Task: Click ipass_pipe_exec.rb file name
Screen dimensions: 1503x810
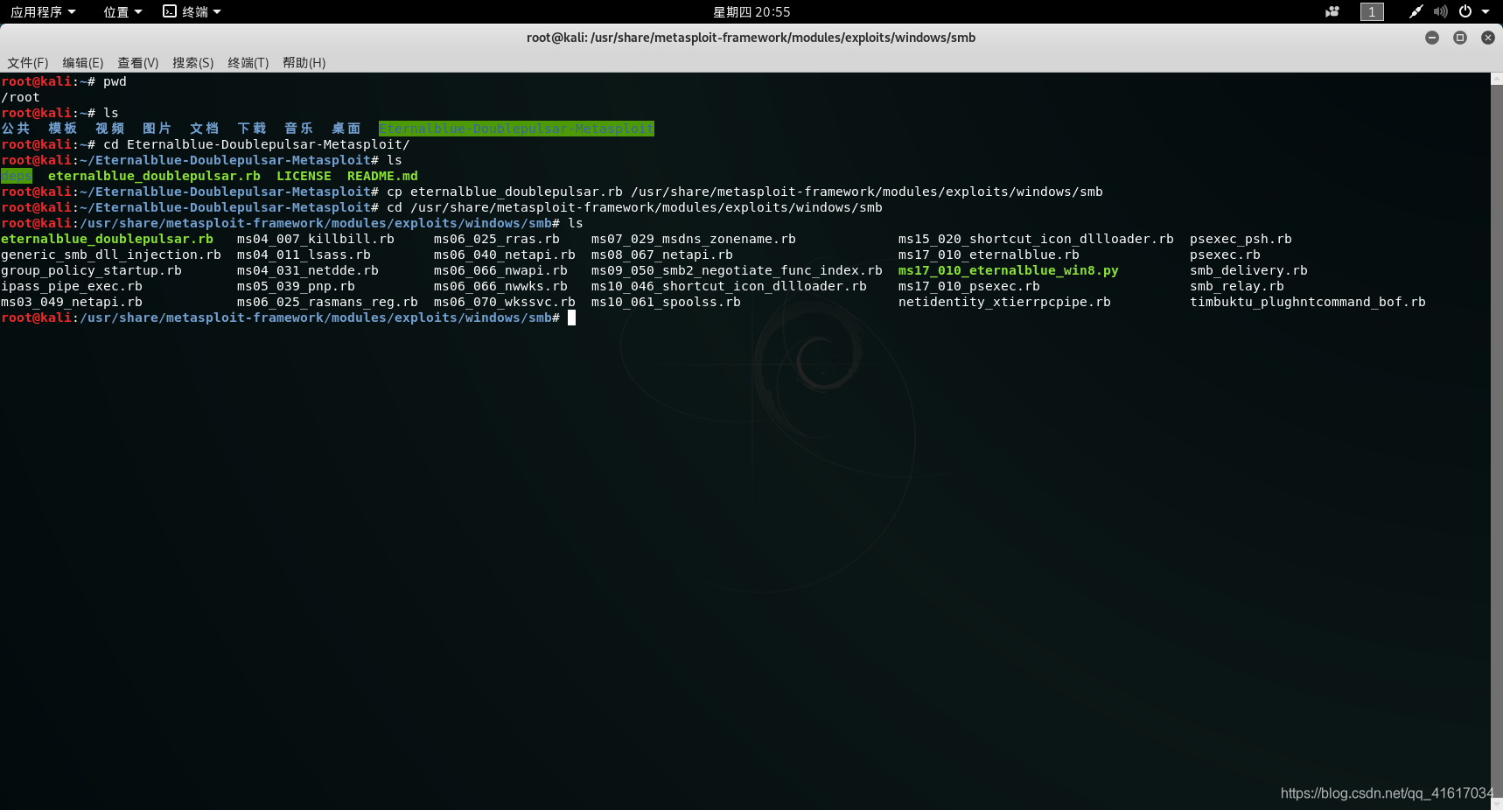Action: pyautogui.click(x=72, y=286)
